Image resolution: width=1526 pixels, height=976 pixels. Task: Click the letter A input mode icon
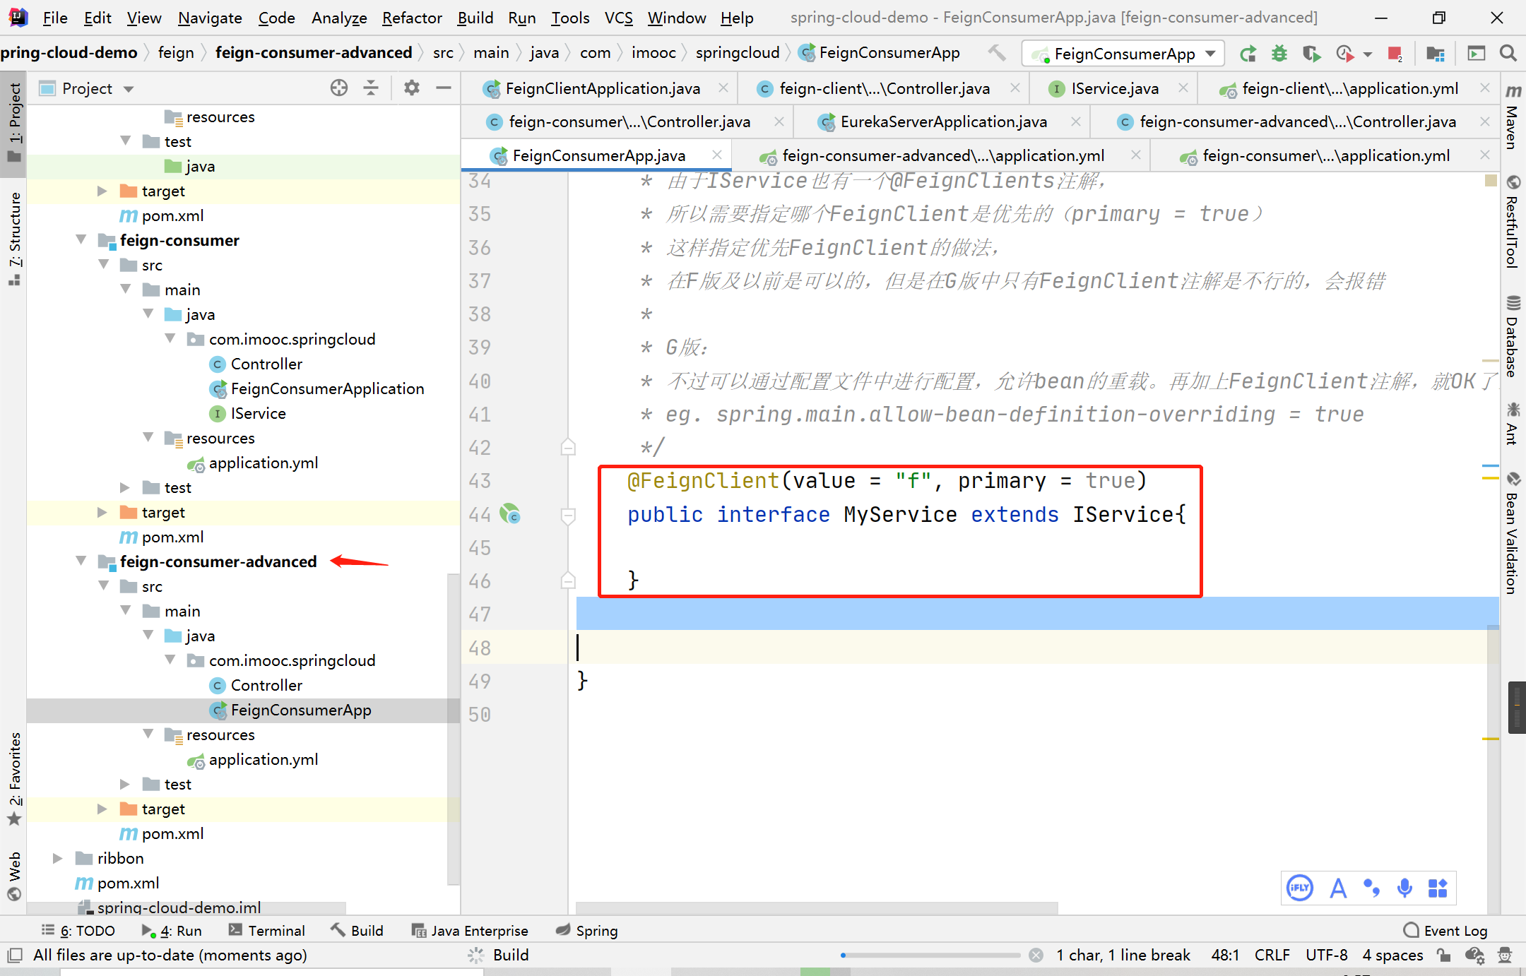coord(1338,888)
